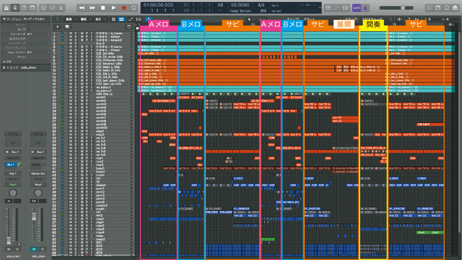Open the secondary command-click tool menu
The height and width of the screenshot is (260, 462).
tap(262, 19)
